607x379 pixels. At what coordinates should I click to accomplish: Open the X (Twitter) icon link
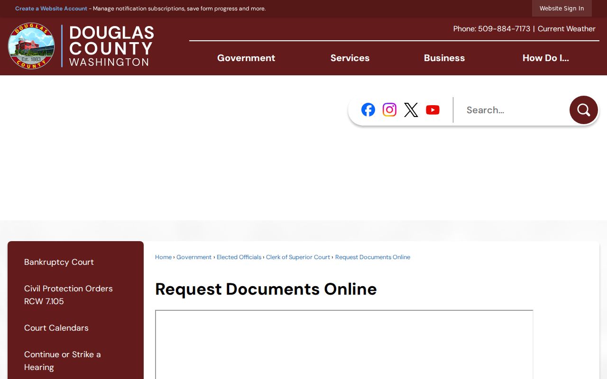pyautogui.click(x=411, y=110)
